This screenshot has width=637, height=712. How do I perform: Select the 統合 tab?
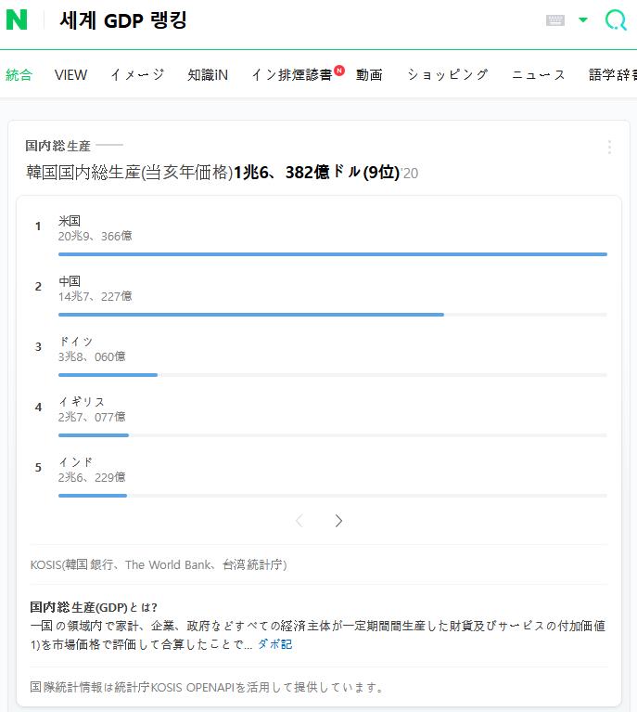tap(19, 74)
